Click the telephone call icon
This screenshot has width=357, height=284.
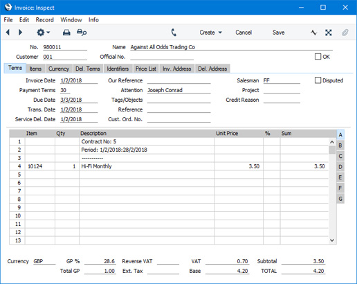click(x=174, y=33)
